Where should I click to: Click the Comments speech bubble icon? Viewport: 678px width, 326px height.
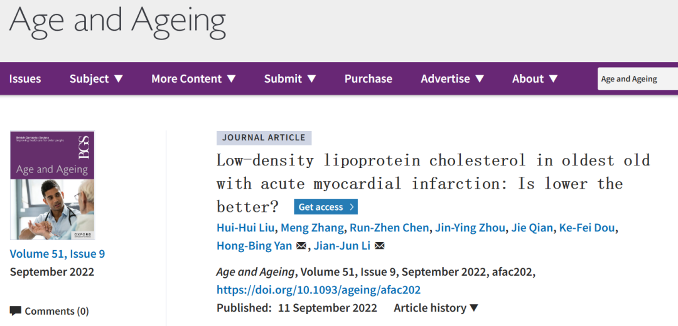pyautogui.click(x=16, y=311)
